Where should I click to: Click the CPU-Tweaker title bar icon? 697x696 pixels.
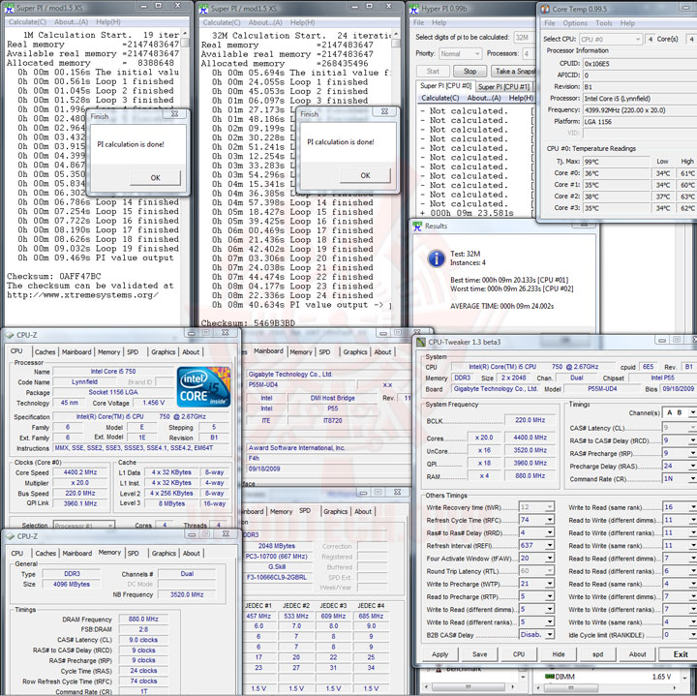(420, 343)
